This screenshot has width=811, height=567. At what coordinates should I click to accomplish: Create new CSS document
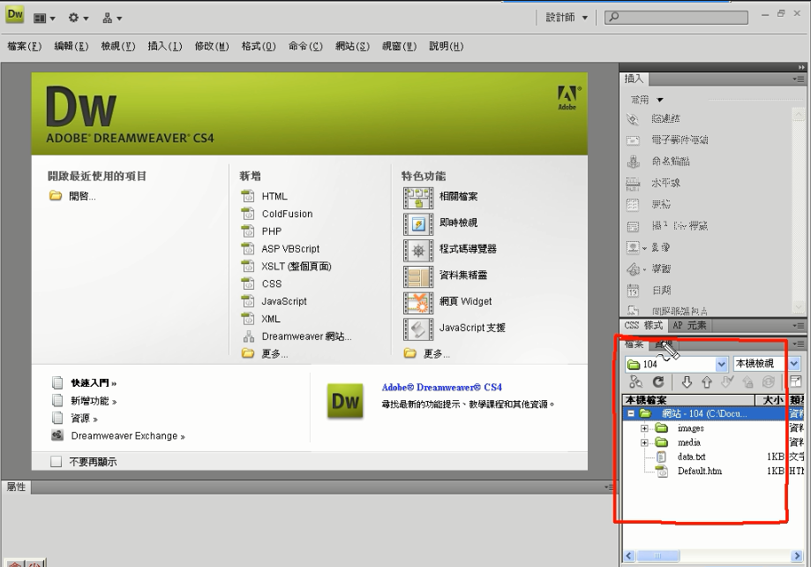(272, 283)
